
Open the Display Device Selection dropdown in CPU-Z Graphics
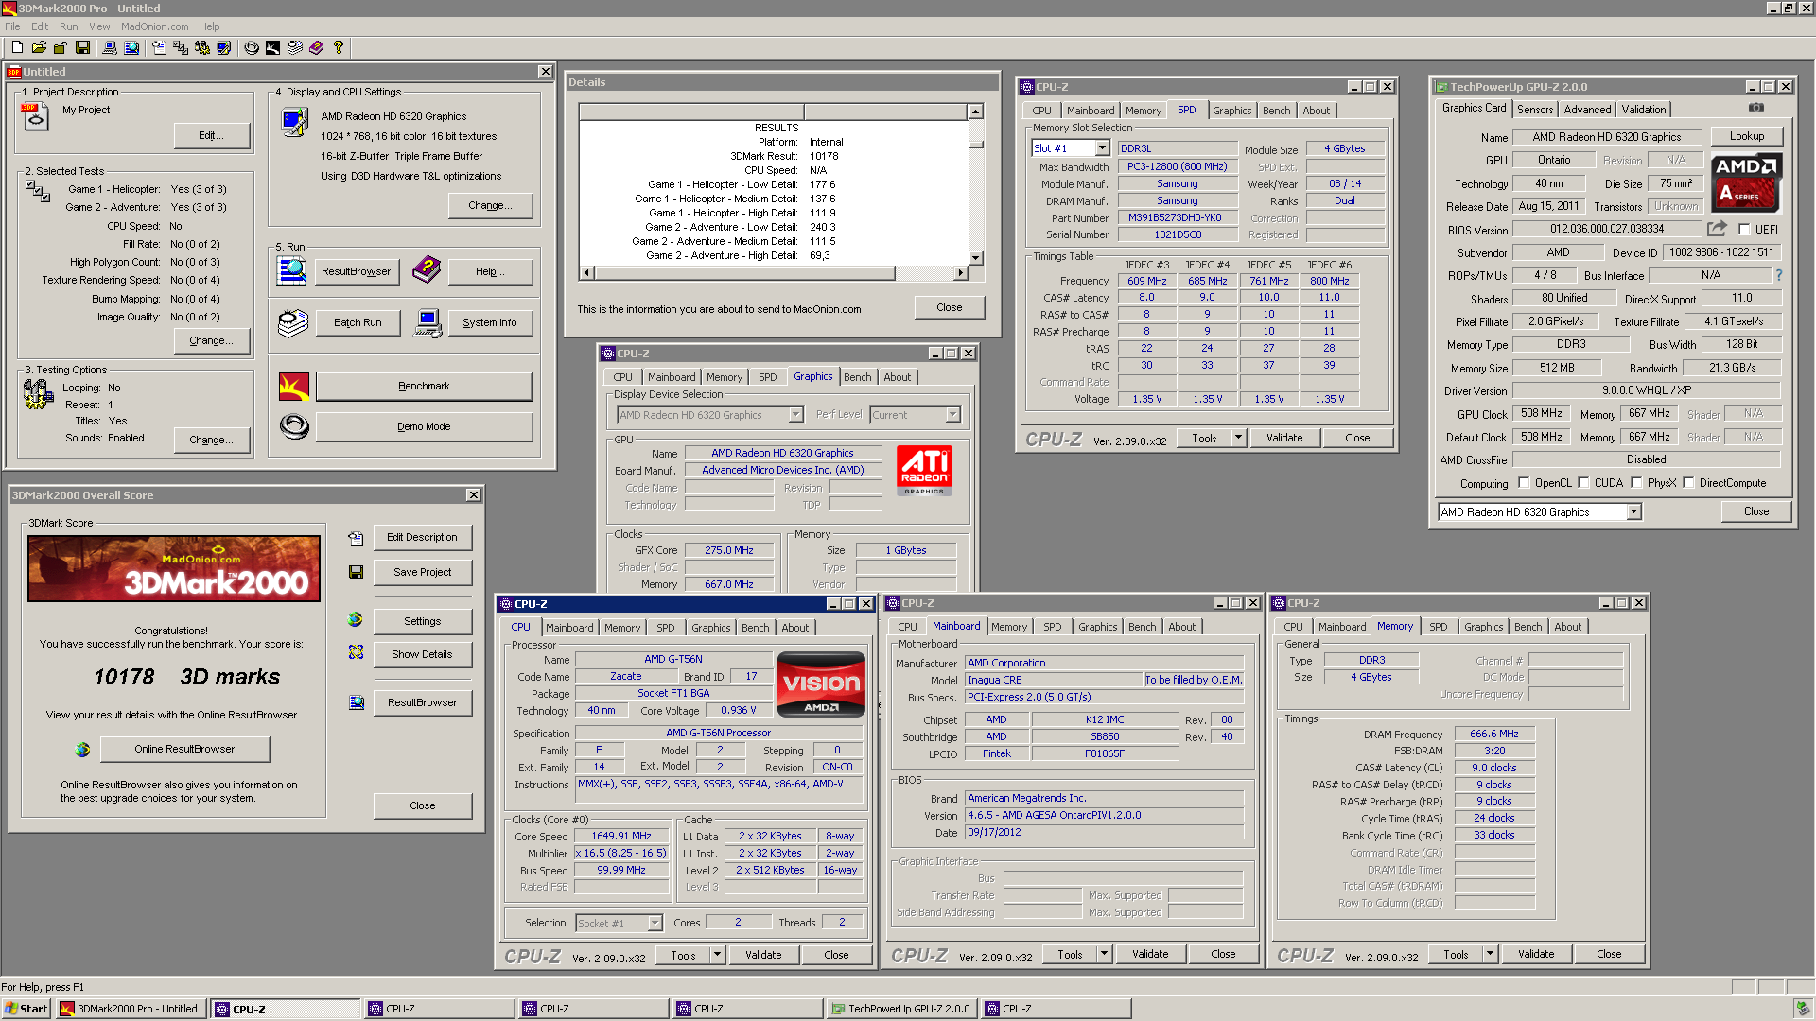tap(795, 415)
